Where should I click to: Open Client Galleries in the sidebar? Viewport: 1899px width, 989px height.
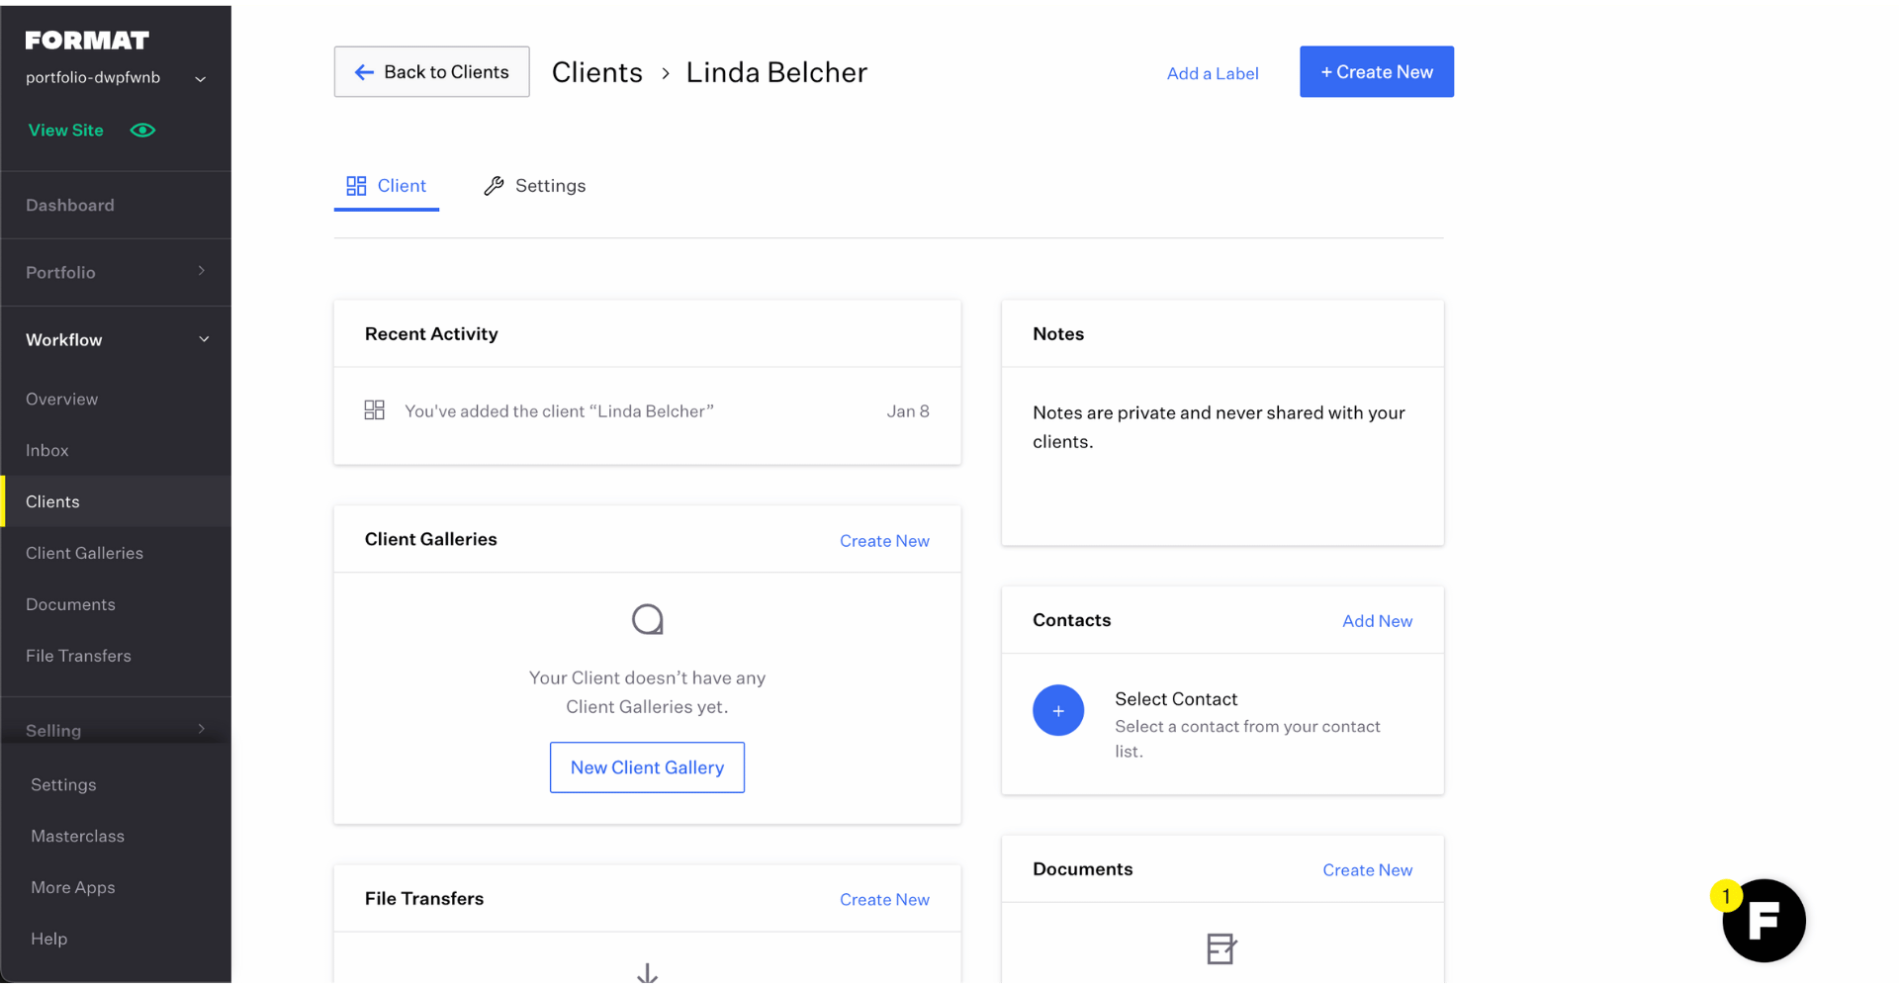coord(84,553)
